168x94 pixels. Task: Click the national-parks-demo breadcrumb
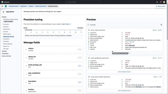[x=41, y=6]
